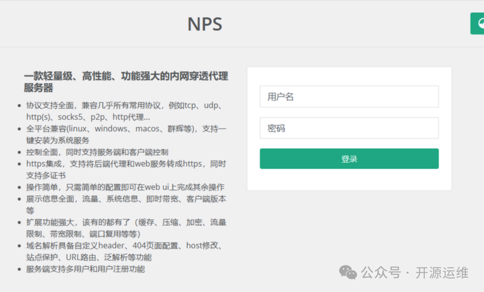Click the NPS title in the header
Screen dimensions: 484x292
[205, 24]
